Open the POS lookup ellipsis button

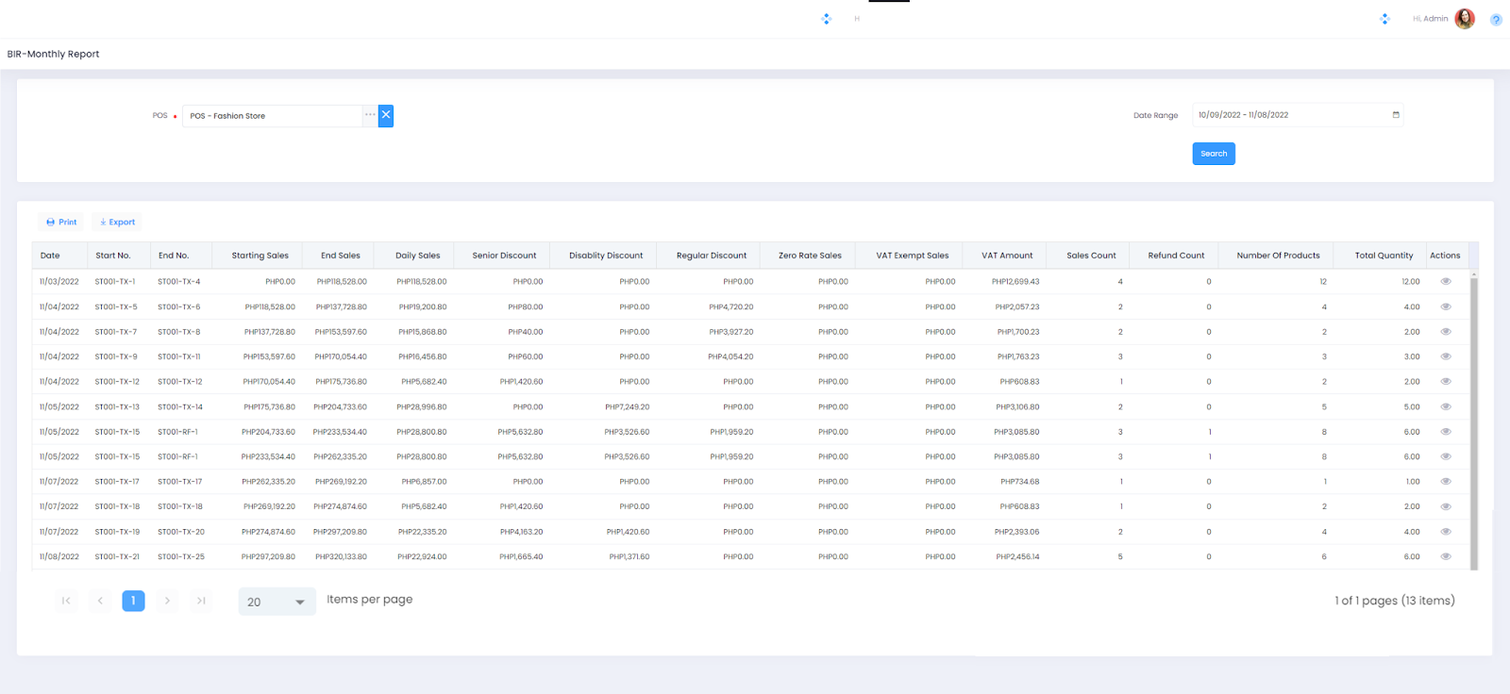pos(370,115)
